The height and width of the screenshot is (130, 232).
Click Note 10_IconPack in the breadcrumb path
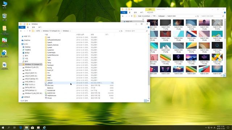(144, 16)
